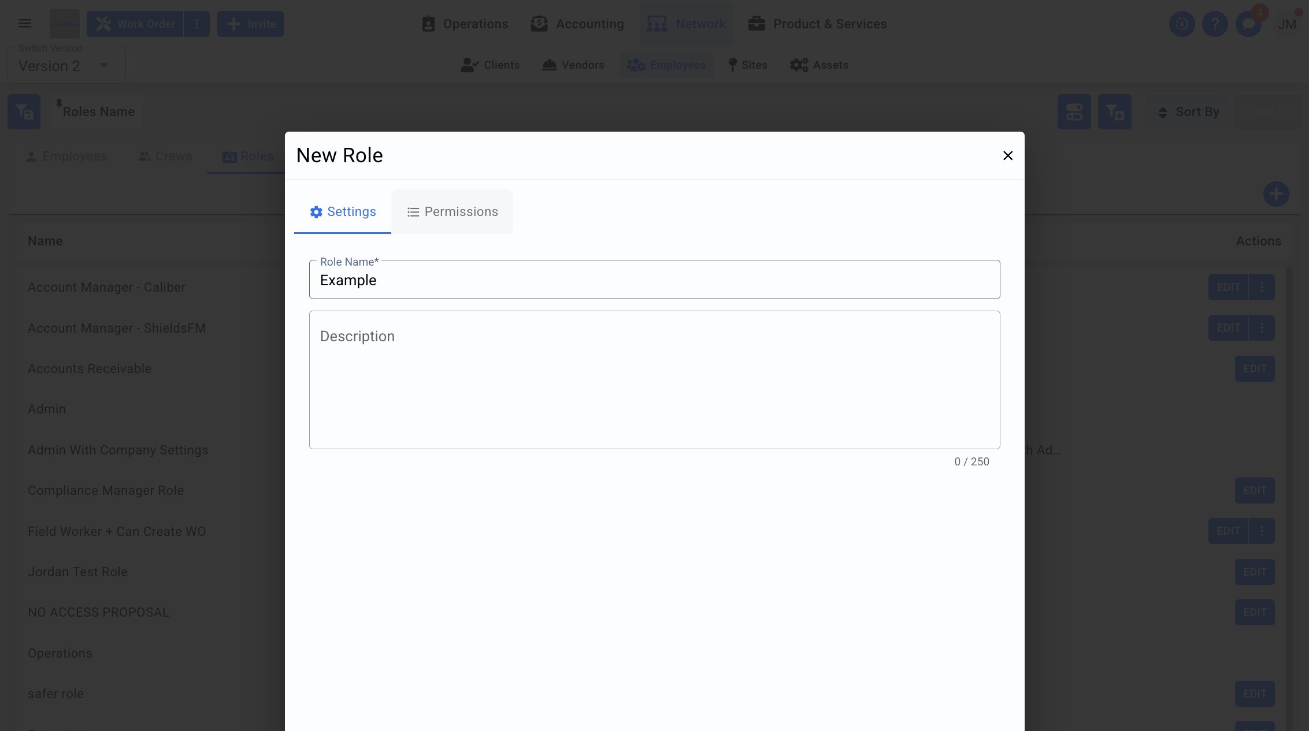Switch to the Permissions tab

[x=452, y=212]
